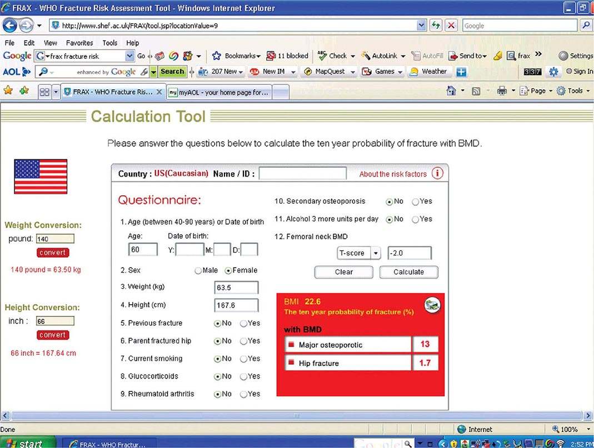This screenshot has height=448, width=594.
Task: Open Favorites Center star icon
Action: tap(8, 90)
